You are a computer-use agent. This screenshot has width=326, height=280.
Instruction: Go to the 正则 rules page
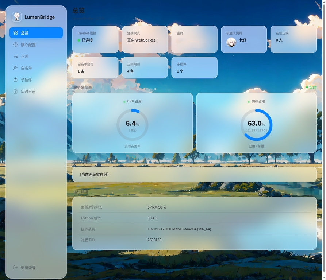[36, 56]
